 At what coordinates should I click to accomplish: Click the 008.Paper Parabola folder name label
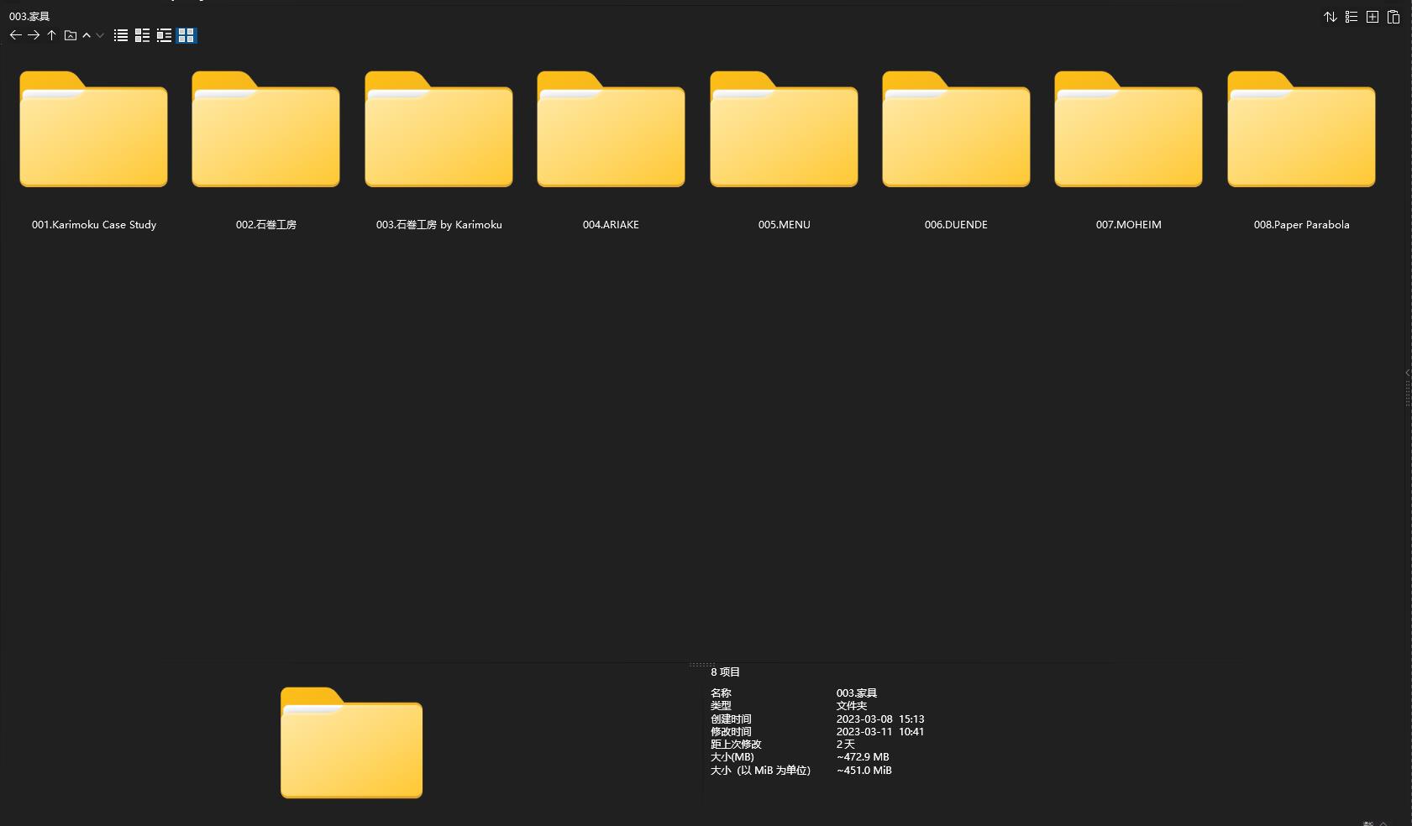coord(1301,225)
